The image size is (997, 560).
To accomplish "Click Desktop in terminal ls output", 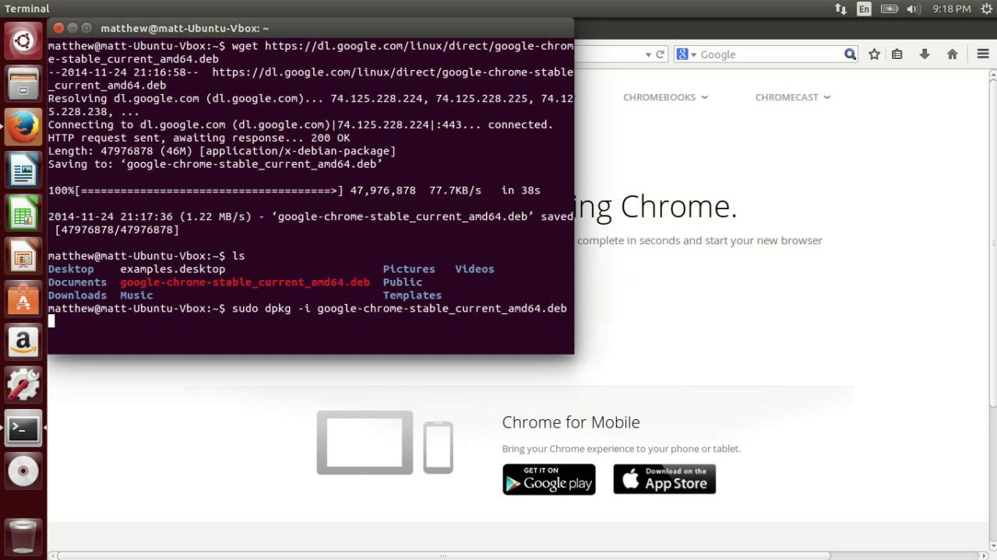I will point(71,269).
